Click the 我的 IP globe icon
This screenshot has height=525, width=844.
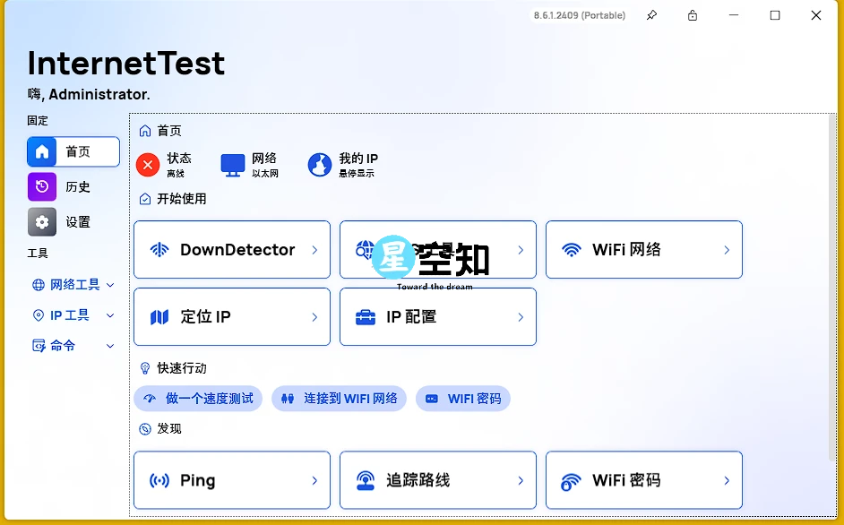pyautogui.click(x=320, y=164)
